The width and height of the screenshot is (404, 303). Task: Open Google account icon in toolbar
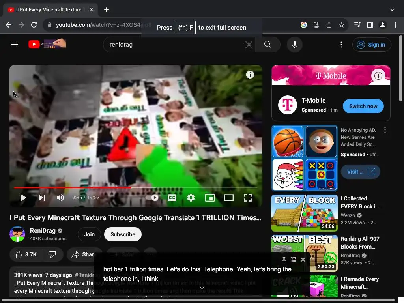tap(303, 25)
